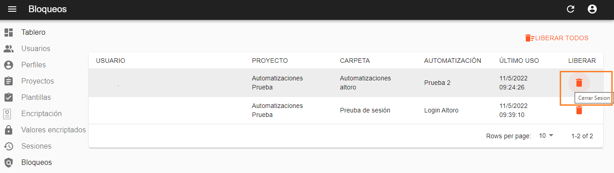
Task: Click the Sesiones history icon
Action: 9,146
